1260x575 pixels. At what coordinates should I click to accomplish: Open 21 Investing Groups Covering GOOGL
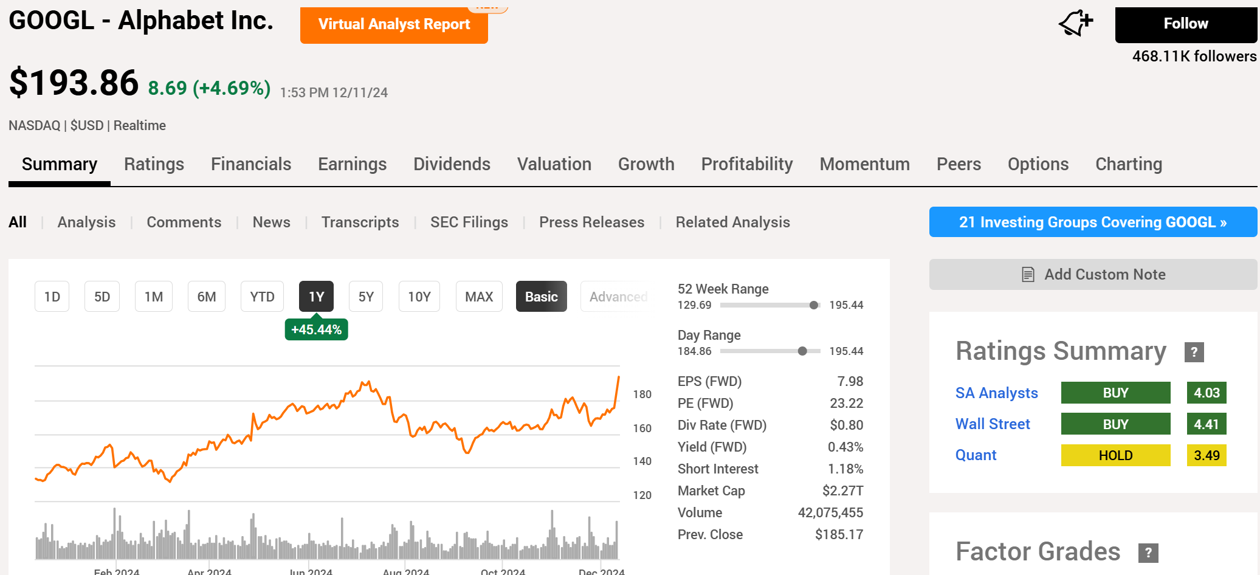click(x=1093, y=222)
